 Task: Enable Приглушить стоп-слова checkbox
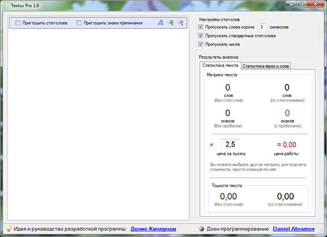point(18,23)
